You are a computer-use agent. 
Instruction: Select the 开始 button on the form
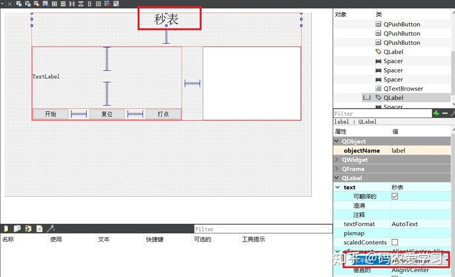click(50, 114)
